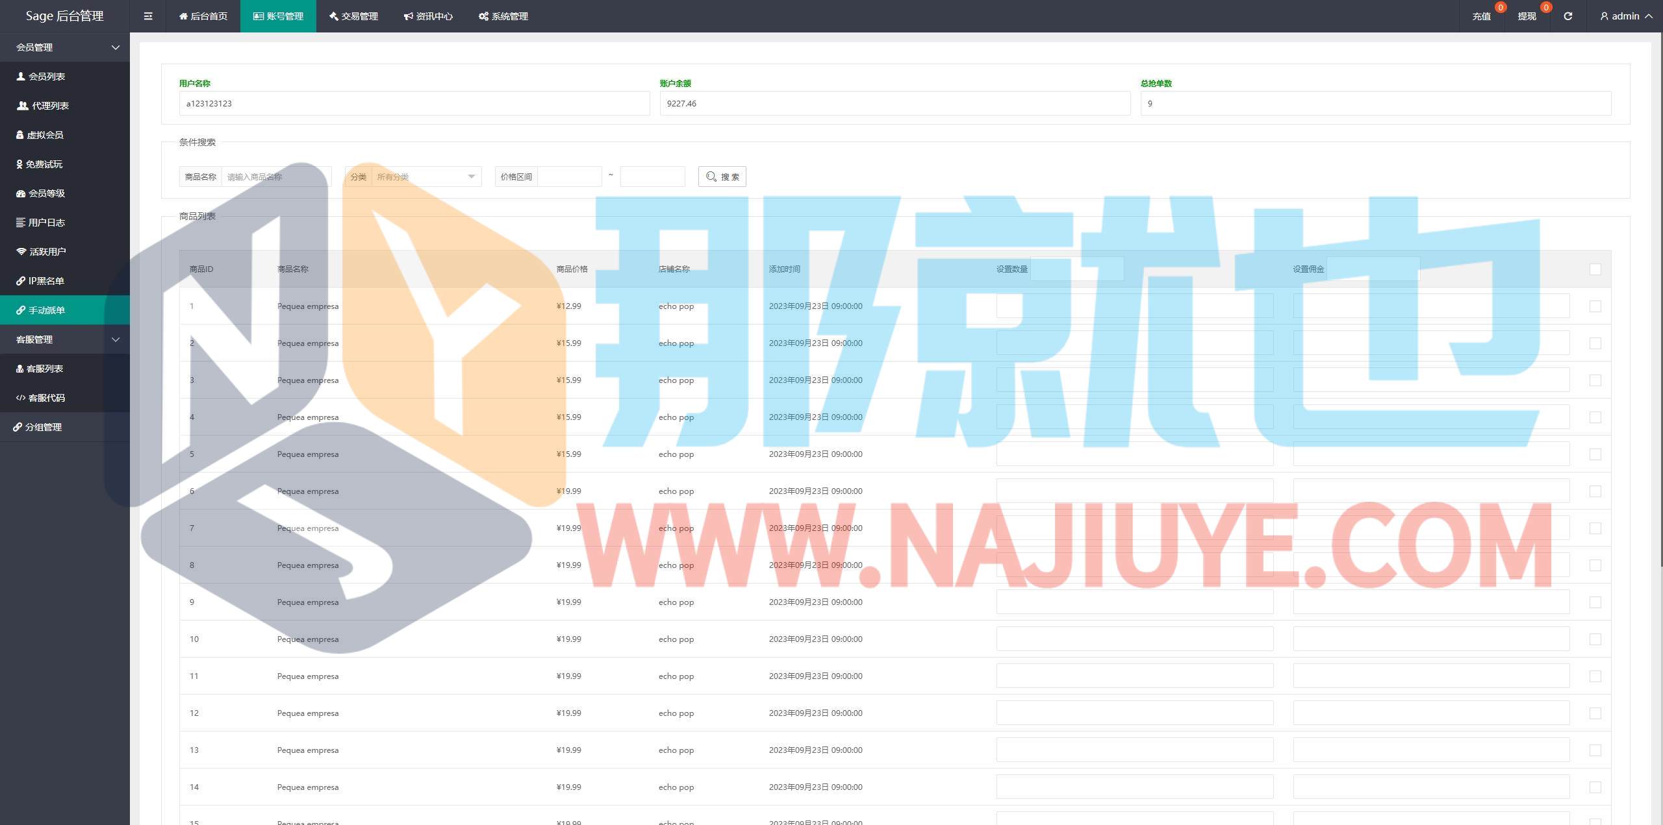The height and width of the screenshot is (825, 1663).
Task: Click the refresh icon in top bar
Action: point(1568,16)
